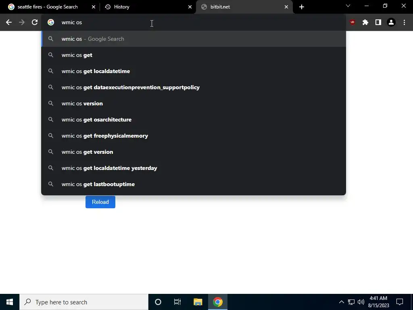413x310 pixels.
Task: Open the Extensions puzzle-piece menu
Action: coord(365,23)
